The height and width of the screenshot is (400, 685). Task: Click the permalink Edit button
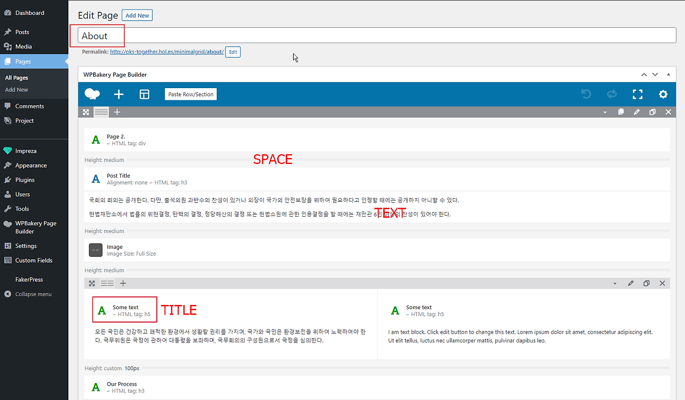pyautogui.click(x=233, y=52)
